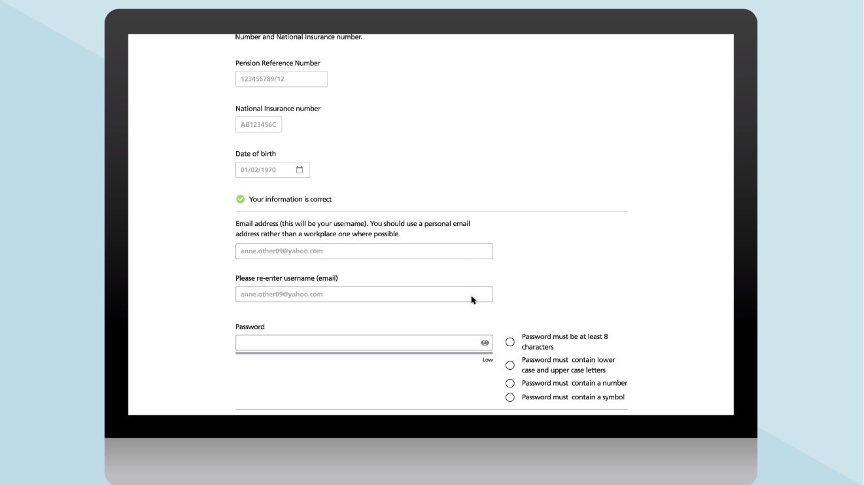The image size is (864, 485).
Task: Open the date of birth calendar picker
Action: pos(300,170)
